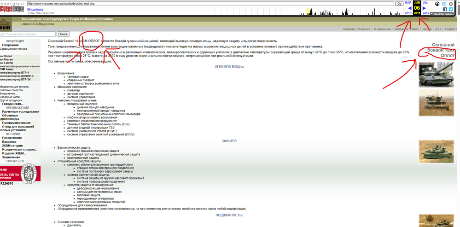Expand the About this capture dropdown
460x227 pixels.
pyautogui.click(x=442, y=14)
